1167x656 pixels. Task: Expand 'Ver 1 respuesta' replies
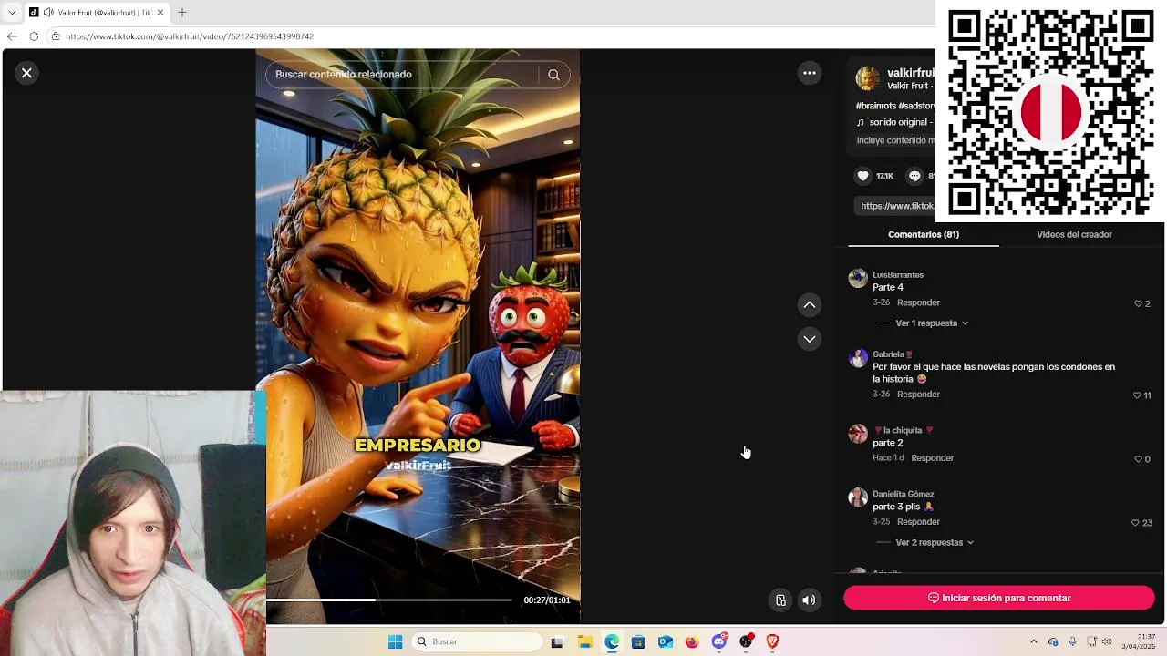click(932, 323)
